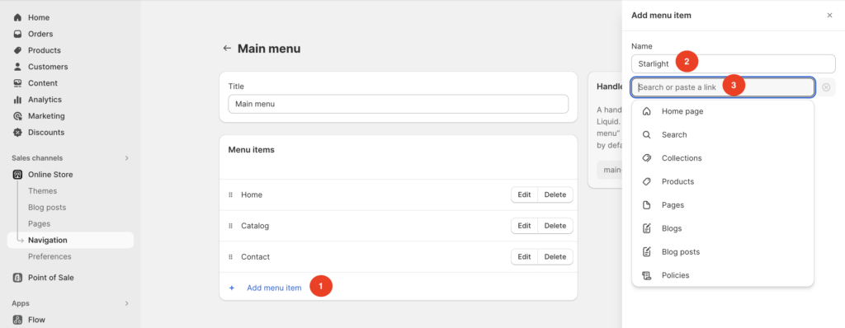Open the Discounts section label

pyautogui.click(x=46, y=133)
